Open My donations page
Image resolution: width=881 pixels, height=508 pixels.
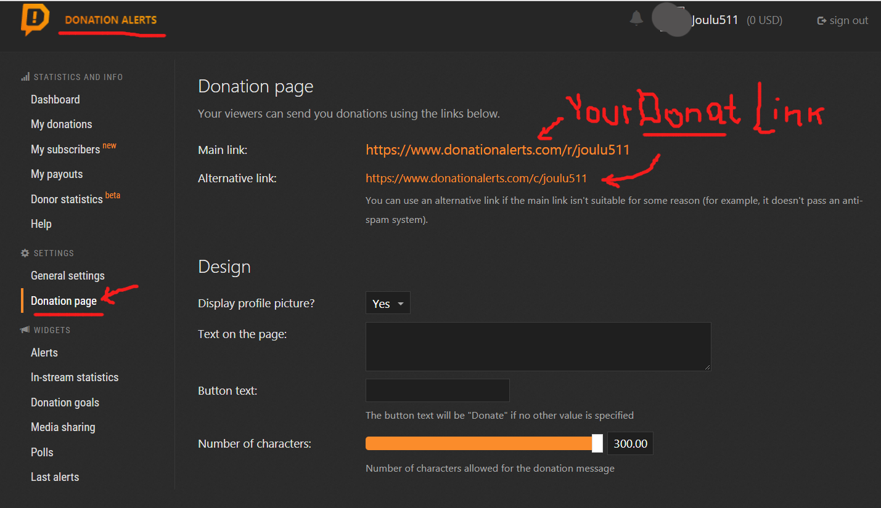(x=62, y=124)
